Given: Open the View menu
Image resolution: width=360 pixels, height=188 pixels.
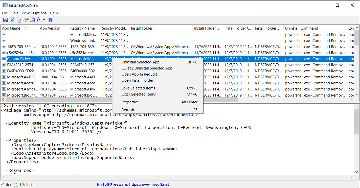Looking at the screenshot, I should click(26, 13).
